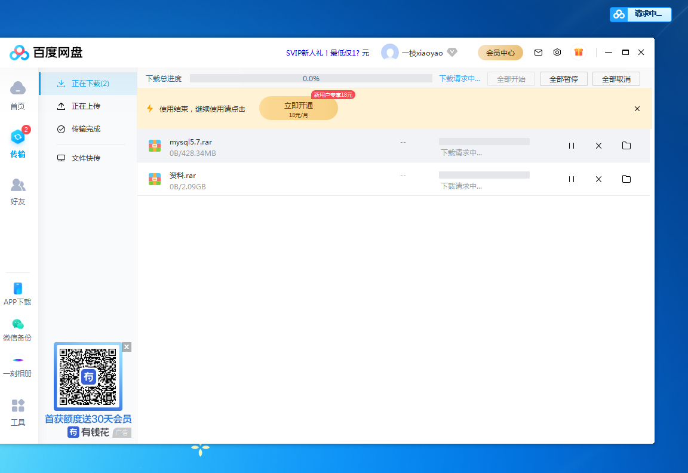688x473 pixels.
Task: Open the mail messages icon
Action: tap(538, 53)
